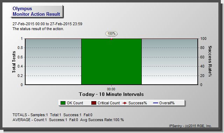Click the red diamond data point marker
This screenshot has height=133, width=224.
click(111, 39)
